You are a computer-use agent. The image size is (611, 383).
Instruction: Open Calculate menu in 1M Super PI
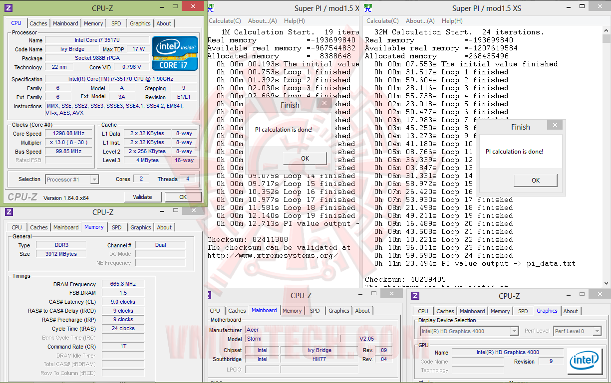click(225, 21)
